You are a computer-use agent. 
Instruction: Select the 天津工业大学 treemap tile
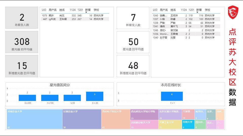(170, 124)
